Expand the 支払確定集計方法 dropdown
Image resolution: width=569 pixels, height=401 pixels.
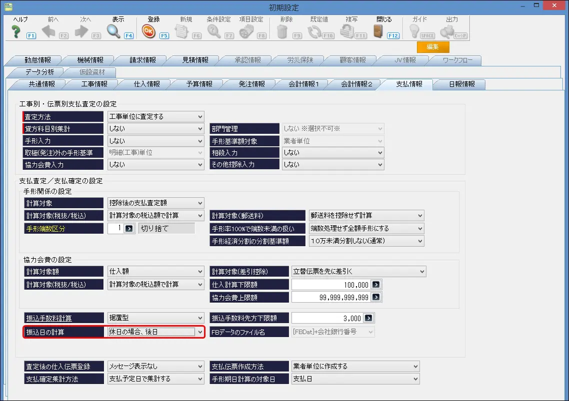(200, 379)
